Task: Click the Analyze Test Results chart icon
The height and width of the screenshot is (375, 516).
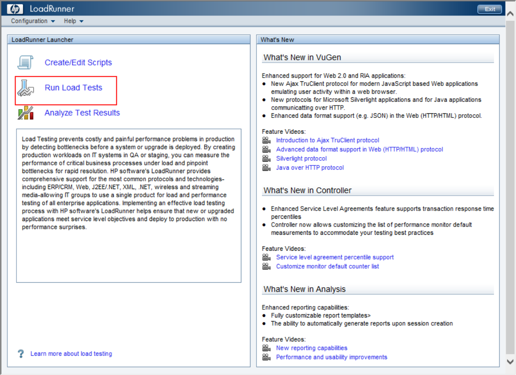Action: point(26,113)
